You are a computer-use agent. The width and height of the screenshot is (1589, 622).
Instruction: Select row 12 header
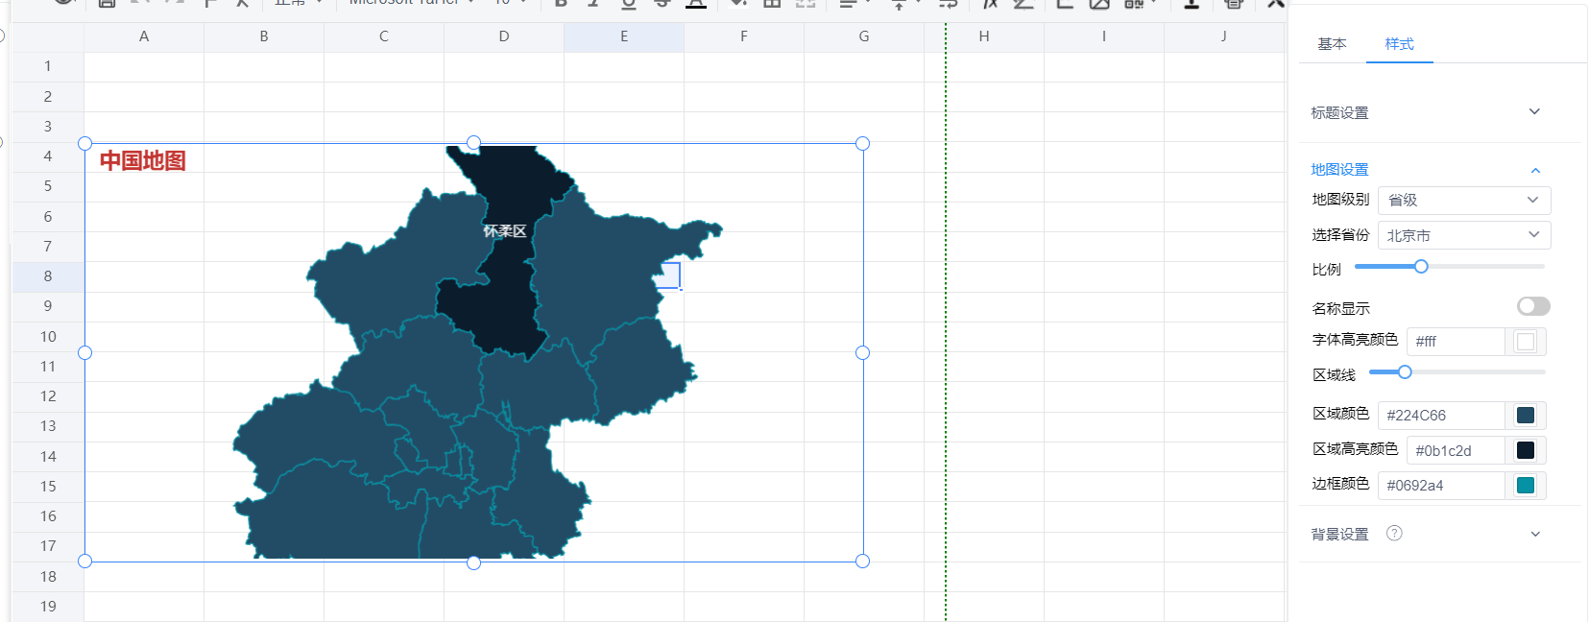(48, 396)
